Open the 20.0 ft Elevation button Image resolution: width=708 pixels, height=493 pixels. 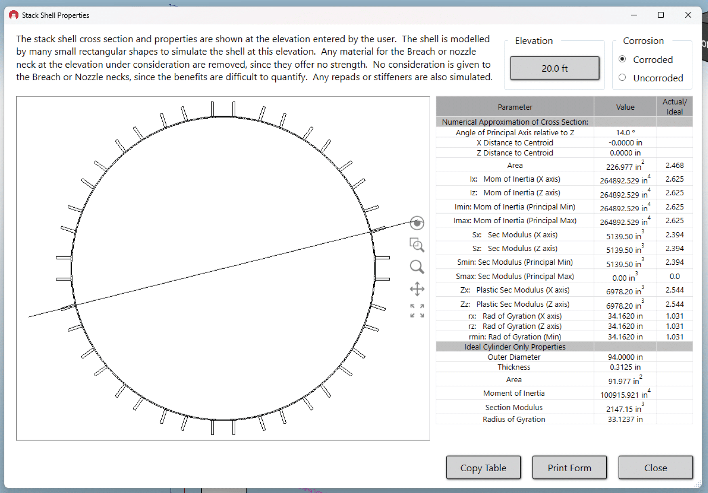(554, 68)
